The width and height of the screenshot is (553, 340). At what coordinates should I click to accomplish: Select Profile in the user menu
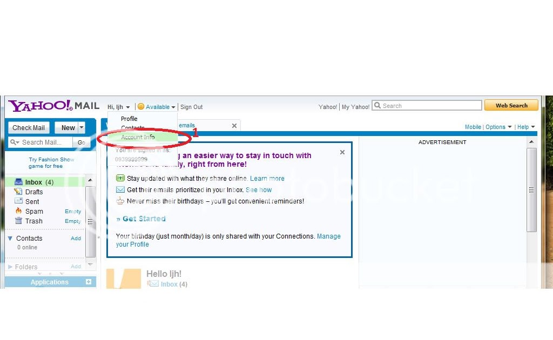[x=129, y=119]
